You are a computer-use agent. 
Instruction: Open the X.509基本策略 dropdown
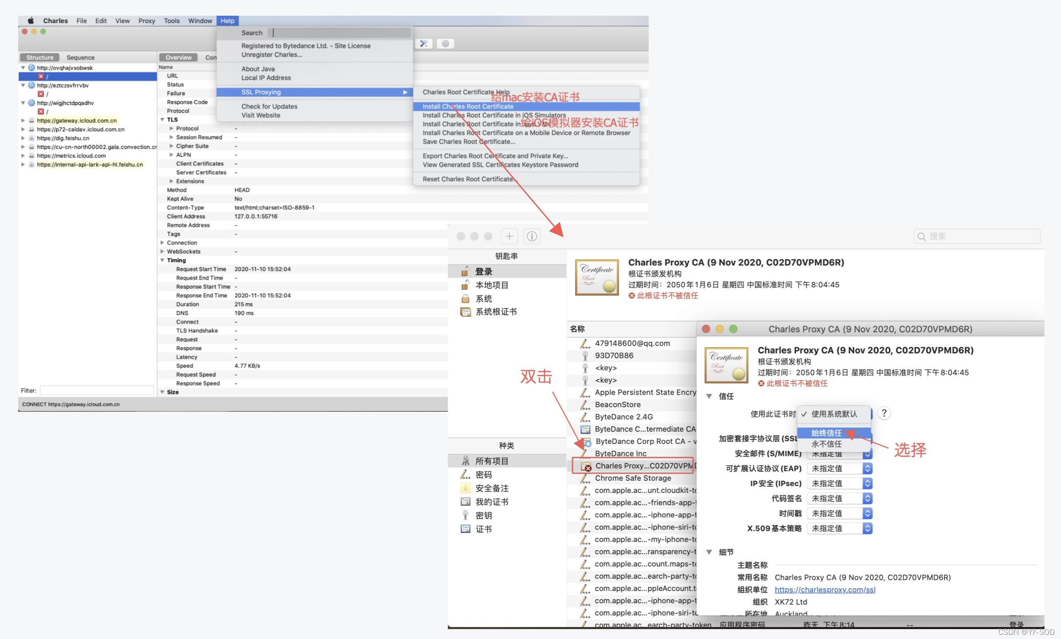point(839,528)
